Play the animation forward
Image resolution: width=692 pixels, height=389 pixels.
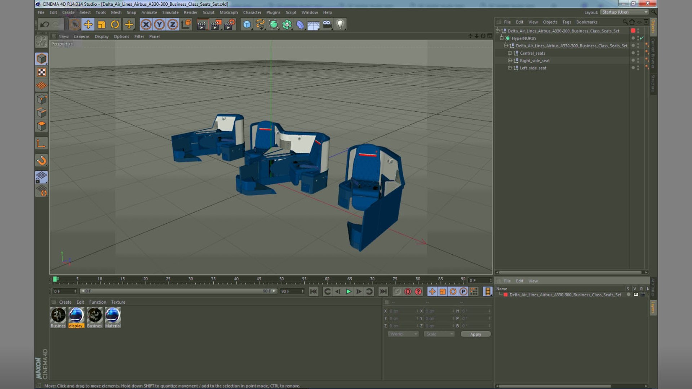tap(348, 291)
